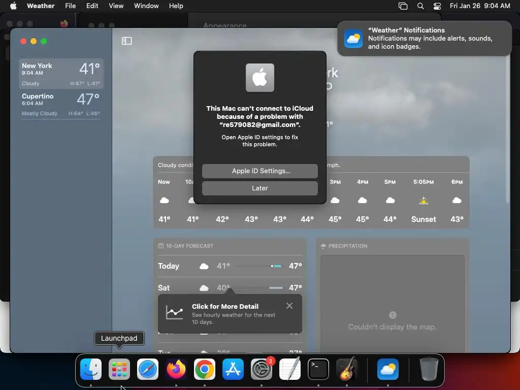The image size is (520, 390).
Task: Click the Weather app dock icon
Action: (388, 369)
